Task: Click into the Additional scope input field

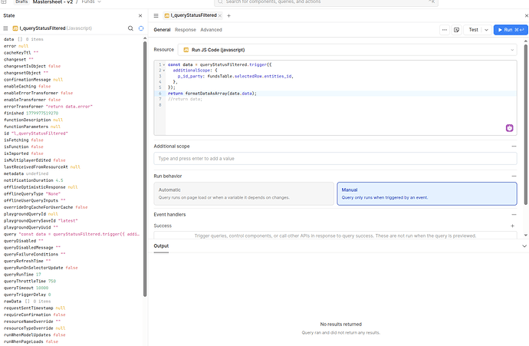Action: click(335, 159)
